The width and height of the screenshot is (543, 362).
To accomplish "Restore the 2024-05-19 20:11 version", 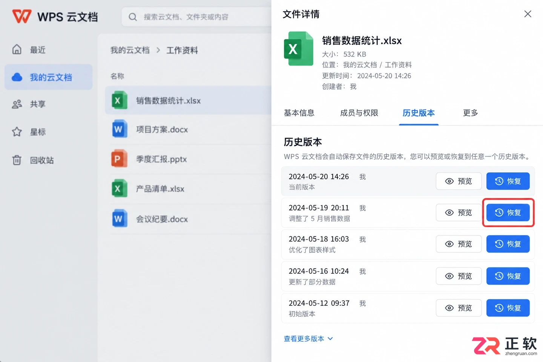I will point(508,213).
